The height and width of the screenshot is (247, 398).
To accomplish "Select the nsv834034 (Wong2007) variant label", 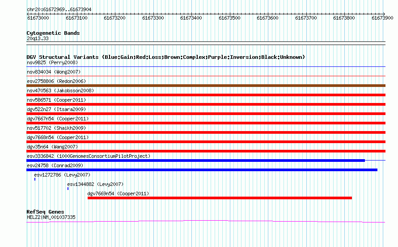I will tap(54, 72).
